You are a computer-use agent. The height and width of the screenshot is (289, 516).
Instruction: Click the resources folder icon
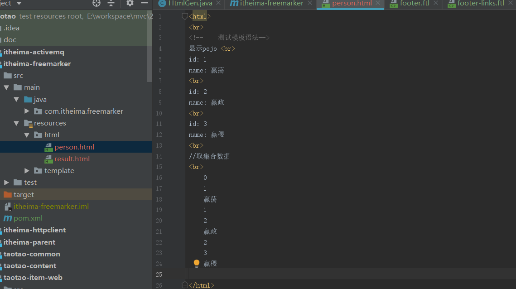coord(28,123)
